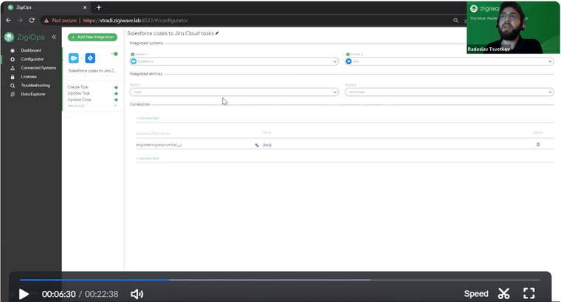The width and height of the screenshot is (561, 302).
Task: Open the Configurator menu item
Action: 32,59
